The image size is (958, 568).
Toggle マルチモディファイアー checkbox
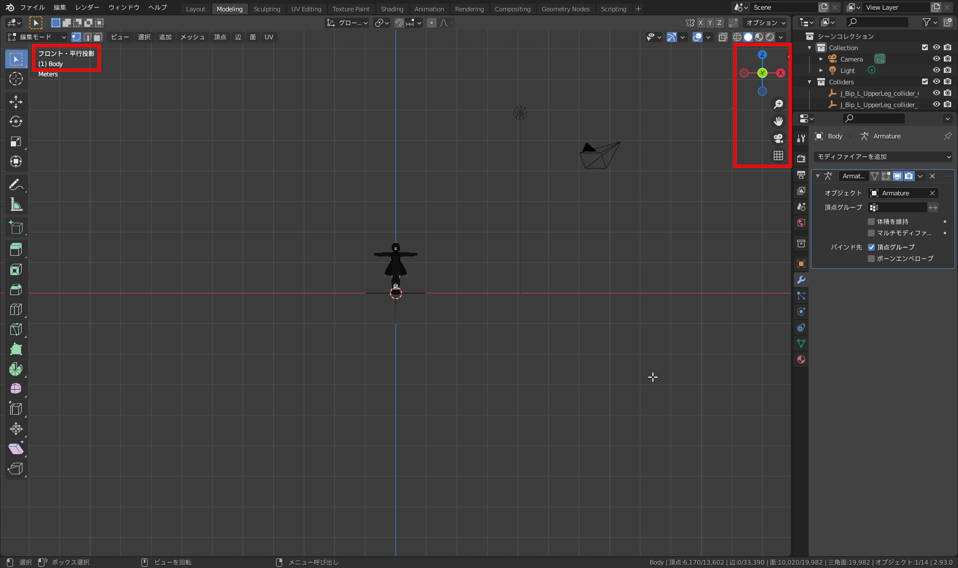point(871,233)
